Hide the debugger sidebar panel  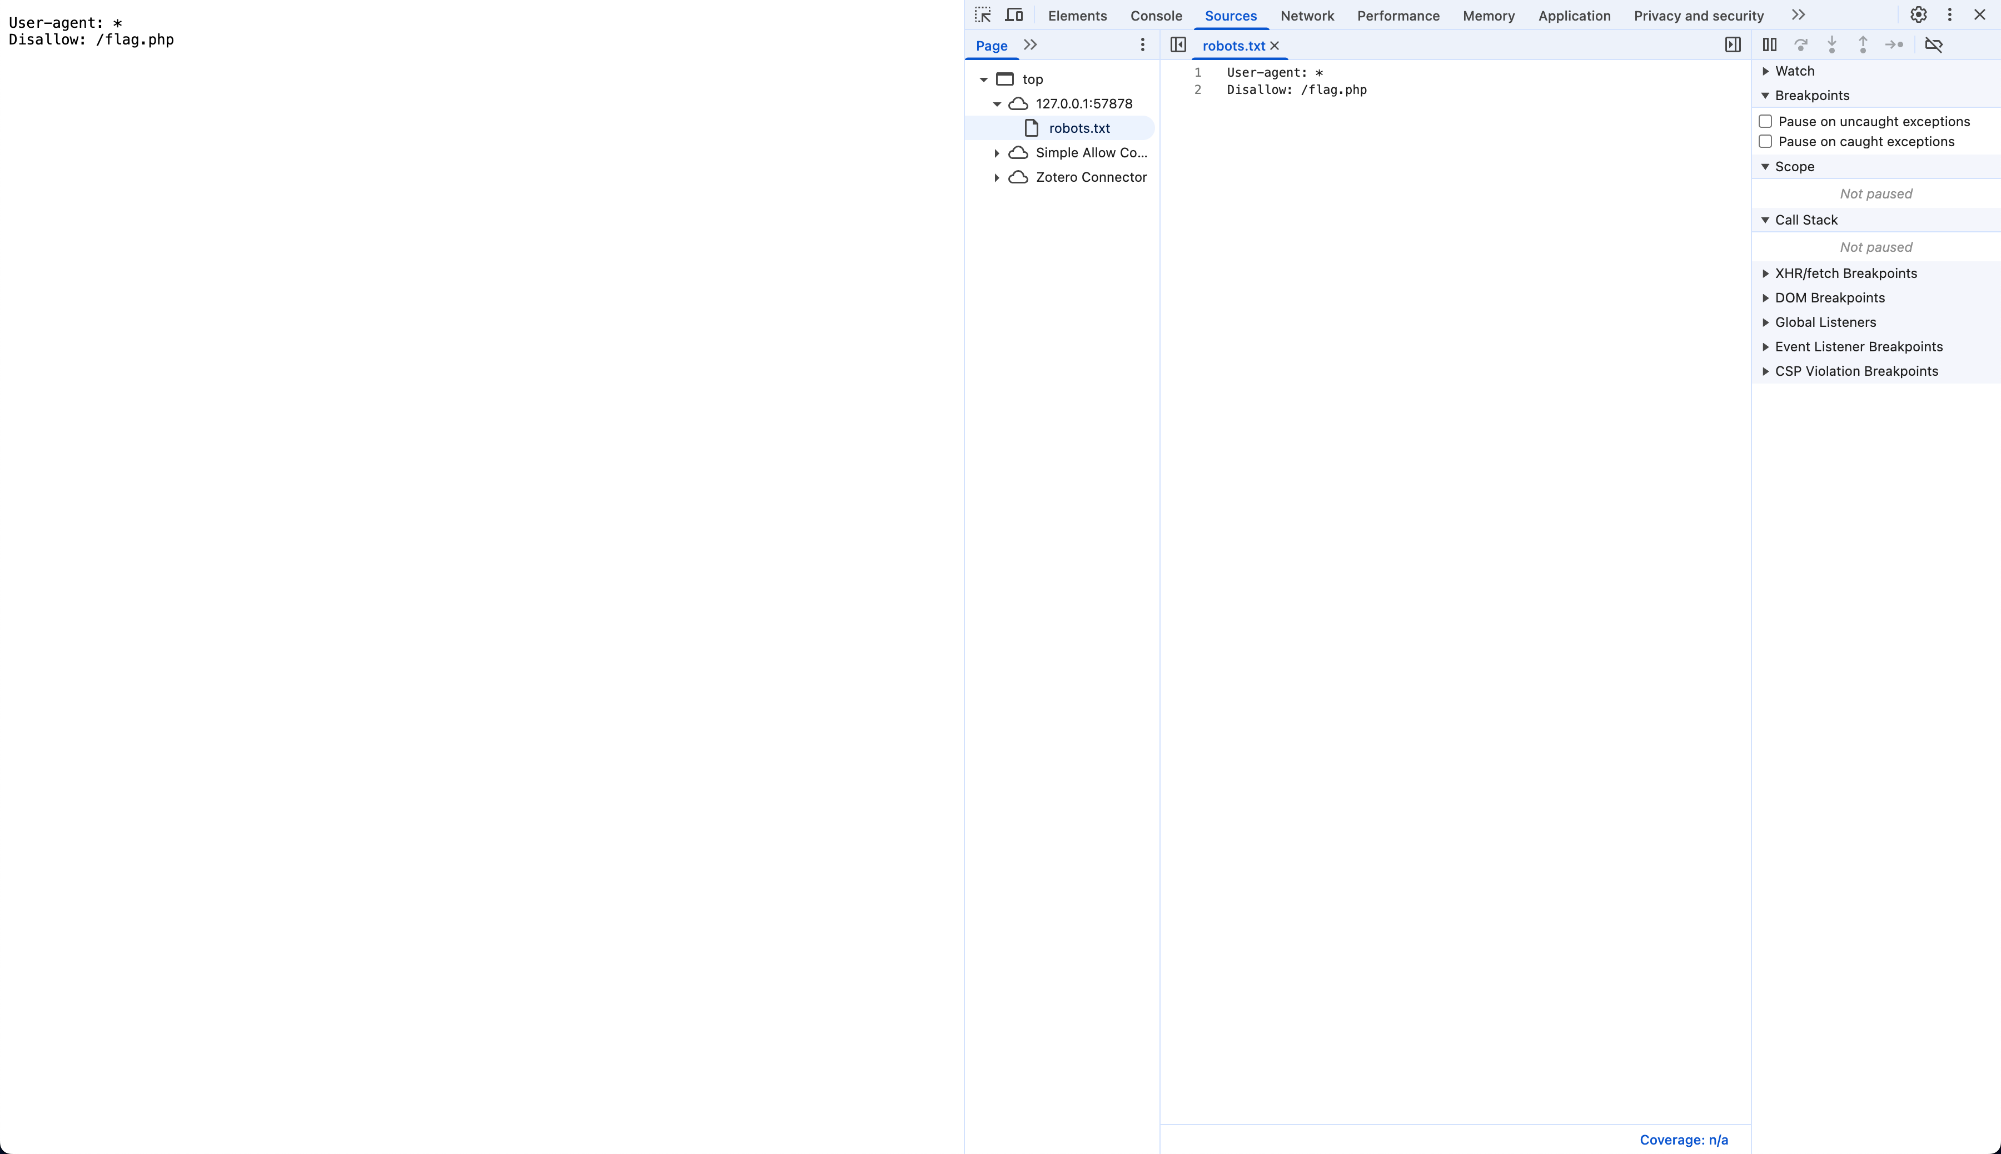click(x=1733, y=45)
